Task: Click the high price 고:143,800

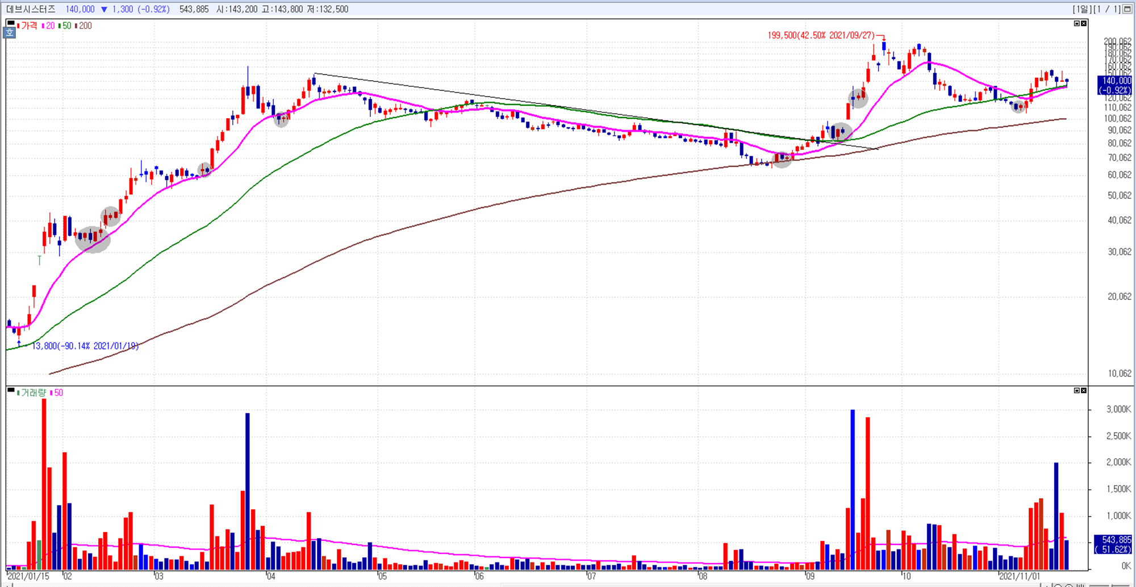Action: tap(282, 9)
